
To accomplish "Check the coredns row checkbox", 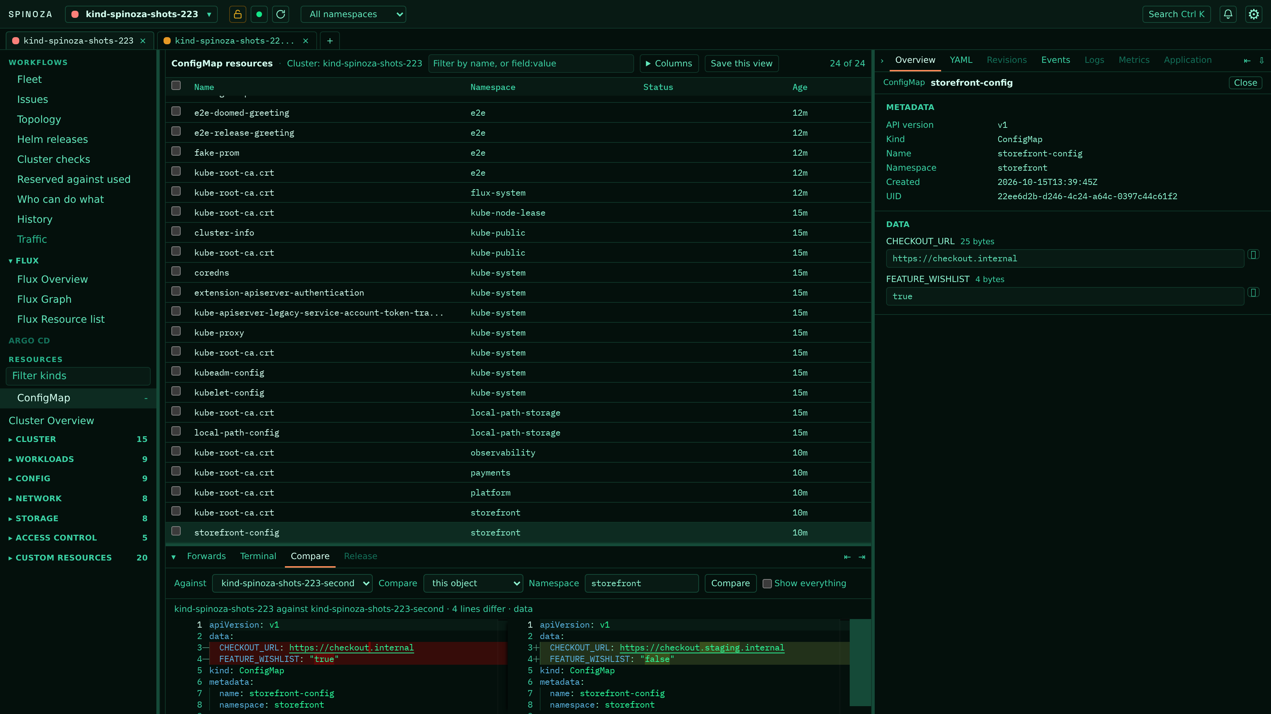I will tap(176, 271).
